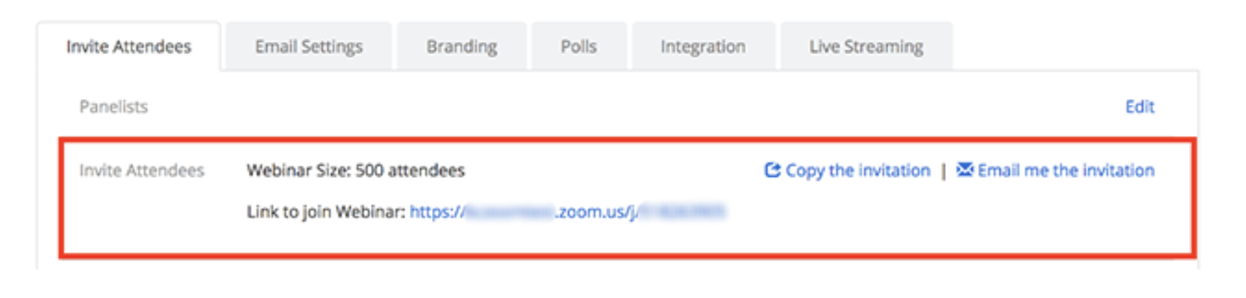
Task: Click the copy icon beside Copy the invitation
Action: [772, 170]
